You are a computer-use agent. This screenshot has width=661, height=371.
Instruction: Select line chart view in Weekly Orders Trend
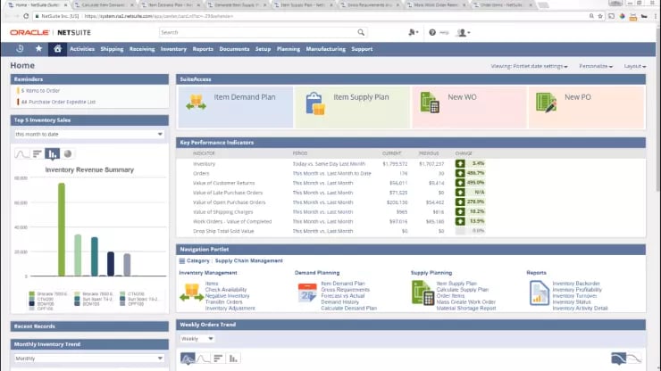203,359
